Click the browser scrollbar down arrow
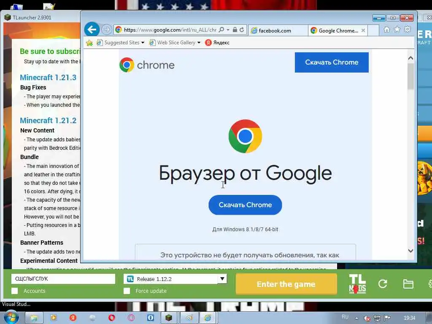432x324 pixels. point(410,251)
